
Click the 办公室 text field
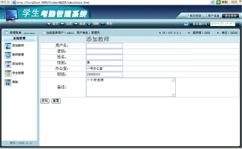[x=104, y=69]
